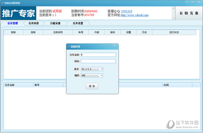Open the 公共设置 tab
Screen dimensions: 203x133
coord(78,23)
